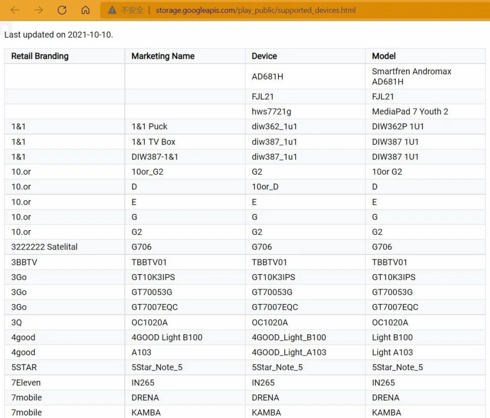Select the 3222222 Satelital branding cell
Viewport: 490px width, 418px height.
point(65,247)
